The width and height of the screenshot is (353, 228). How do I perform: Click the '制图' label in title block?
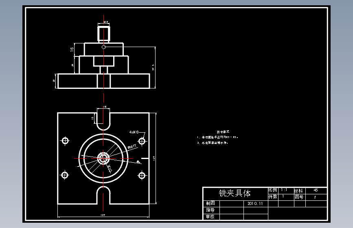click(x=210, y=203)
